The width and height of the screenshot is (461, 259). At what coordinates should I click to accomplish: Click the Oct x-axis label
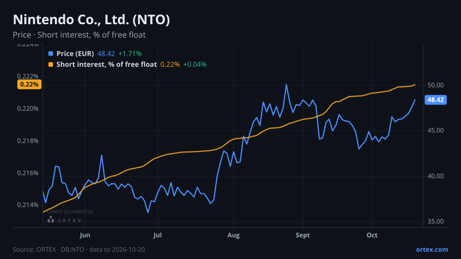(372, 235)
